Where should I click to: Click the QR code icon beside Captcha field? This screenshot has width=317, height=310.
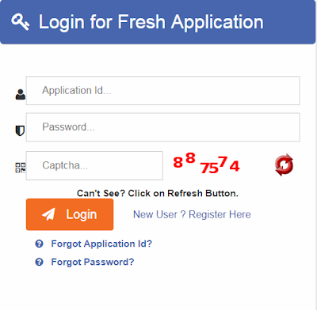coord(21,168)
